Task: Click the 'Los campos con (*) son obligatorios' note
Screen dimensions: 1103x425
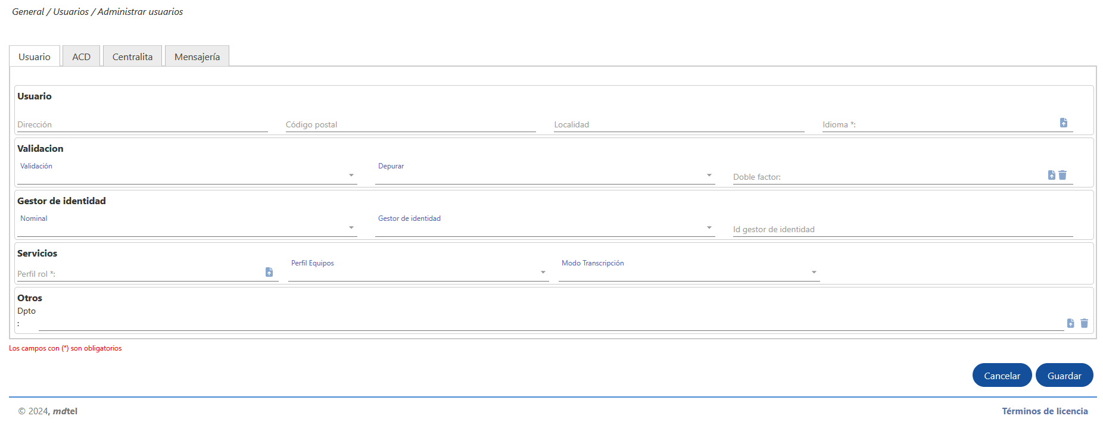Action: [x=66, y=348]
